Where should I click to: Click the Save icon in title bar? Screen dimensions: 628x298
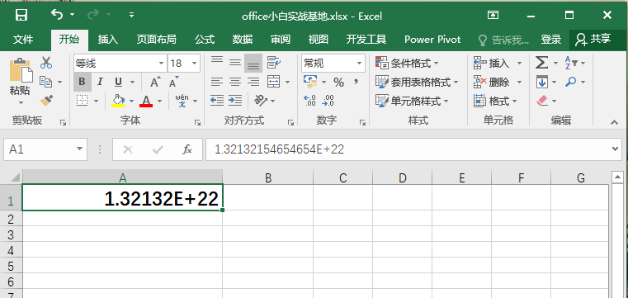21,15
